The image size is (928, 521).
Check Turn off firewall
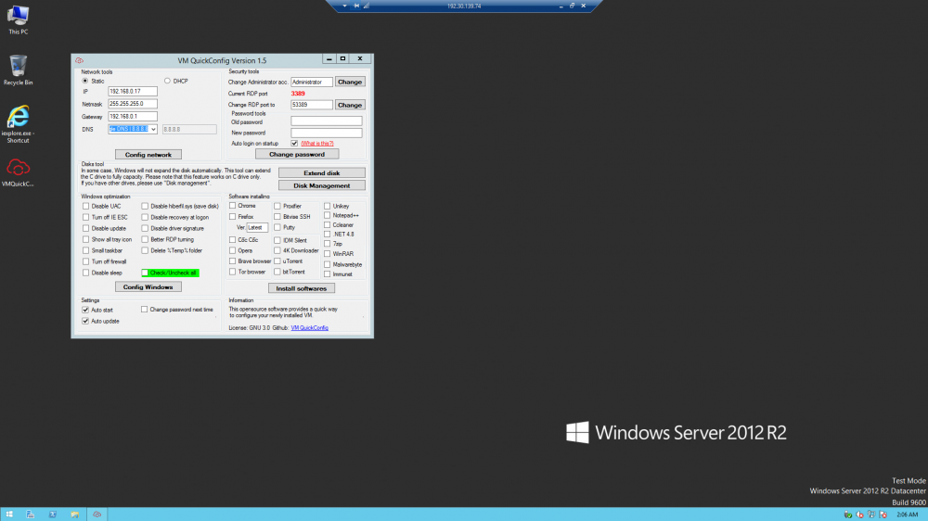(x=85, y=261)
